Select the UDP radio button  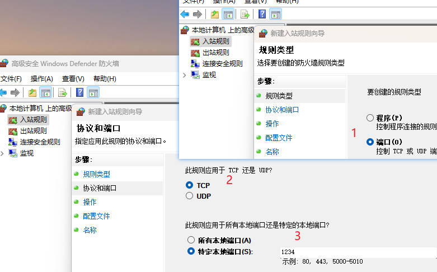coord(189,196)
